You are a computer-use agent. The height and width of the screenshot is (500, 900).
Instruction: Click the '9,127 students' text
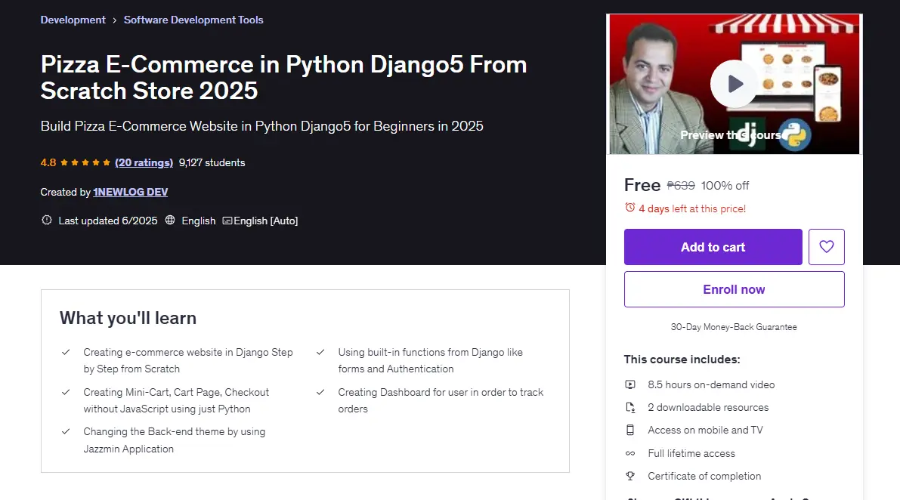212,163
